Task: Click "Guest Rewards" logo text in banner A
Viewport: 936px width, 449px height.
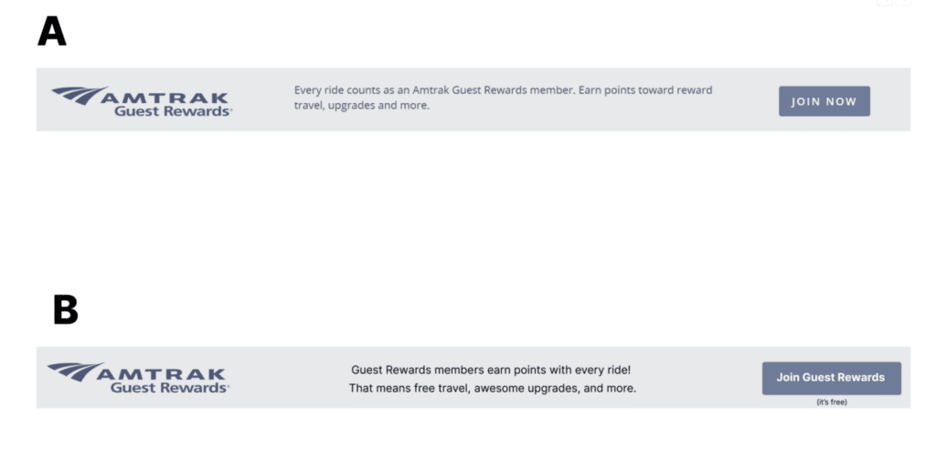Action: [173, 111]
